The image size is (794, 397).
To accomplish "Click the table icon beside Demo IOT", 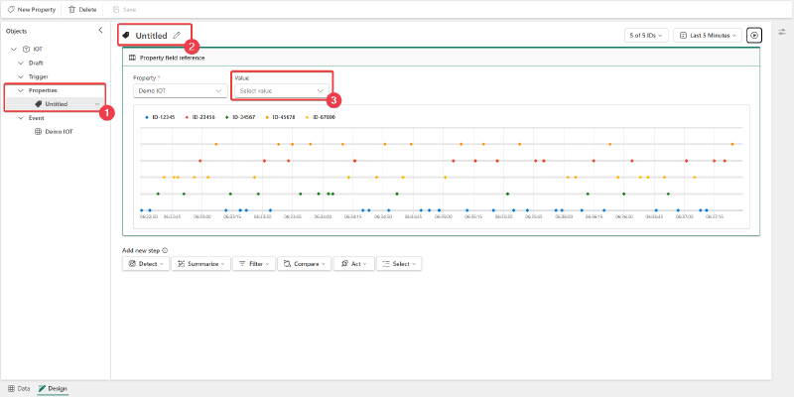I will pos(38,132).
